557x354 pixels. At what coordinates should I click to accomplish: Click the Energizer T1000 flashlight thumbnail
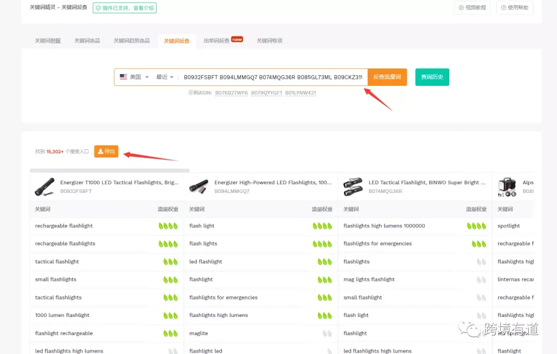pos(44,187)
